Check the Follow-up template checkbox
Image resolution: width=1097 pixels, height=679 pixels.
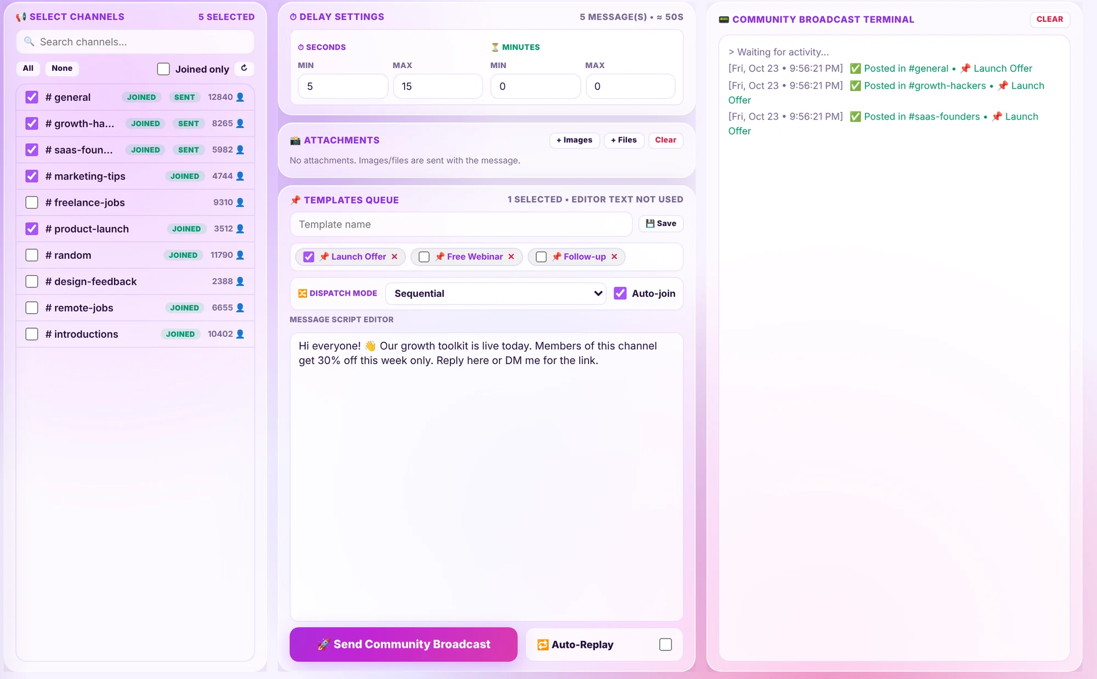coord(541,257)
